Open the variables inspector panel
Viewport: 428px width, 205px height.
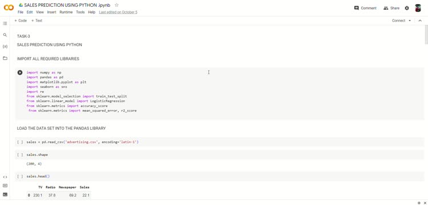[5, 47]
